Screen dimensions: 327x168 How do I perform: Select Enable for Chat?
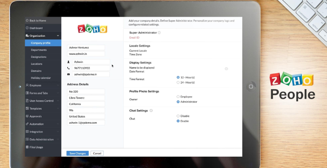178,121
